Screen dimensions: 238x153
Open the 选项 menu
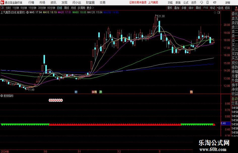[193, 3]
